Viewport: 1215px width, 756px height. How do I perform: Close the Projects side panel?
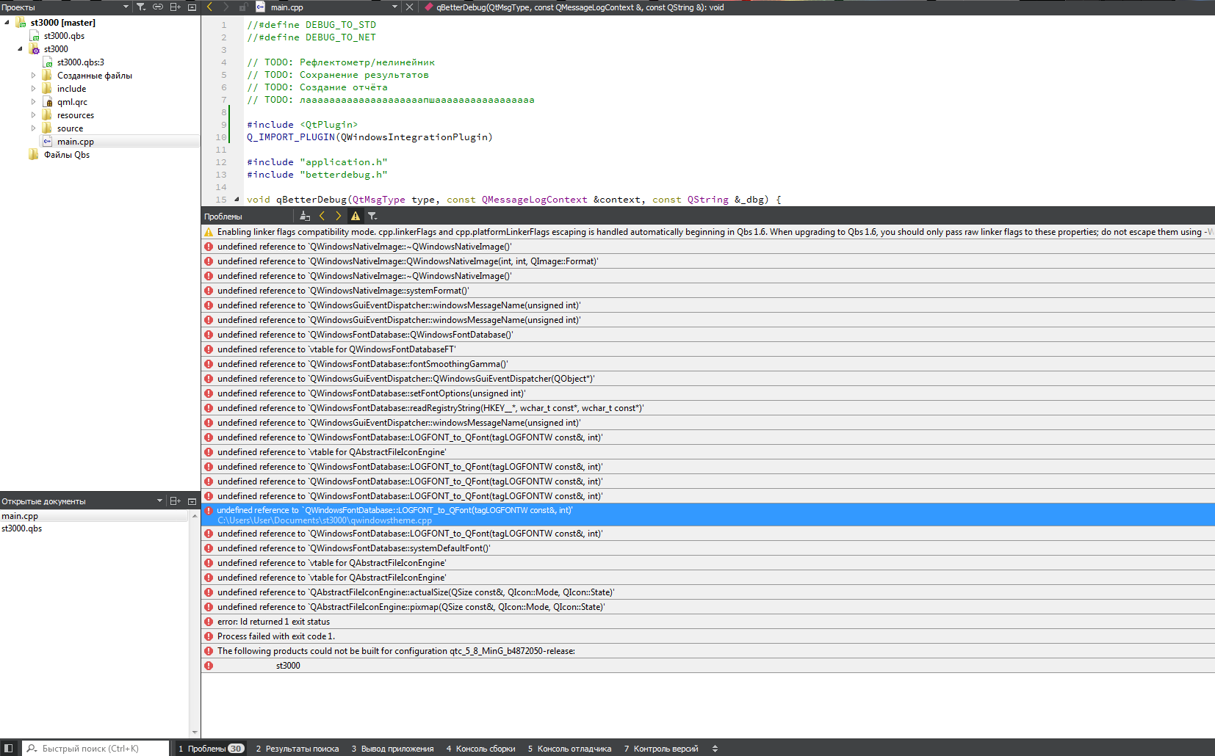tap(192, 7)
